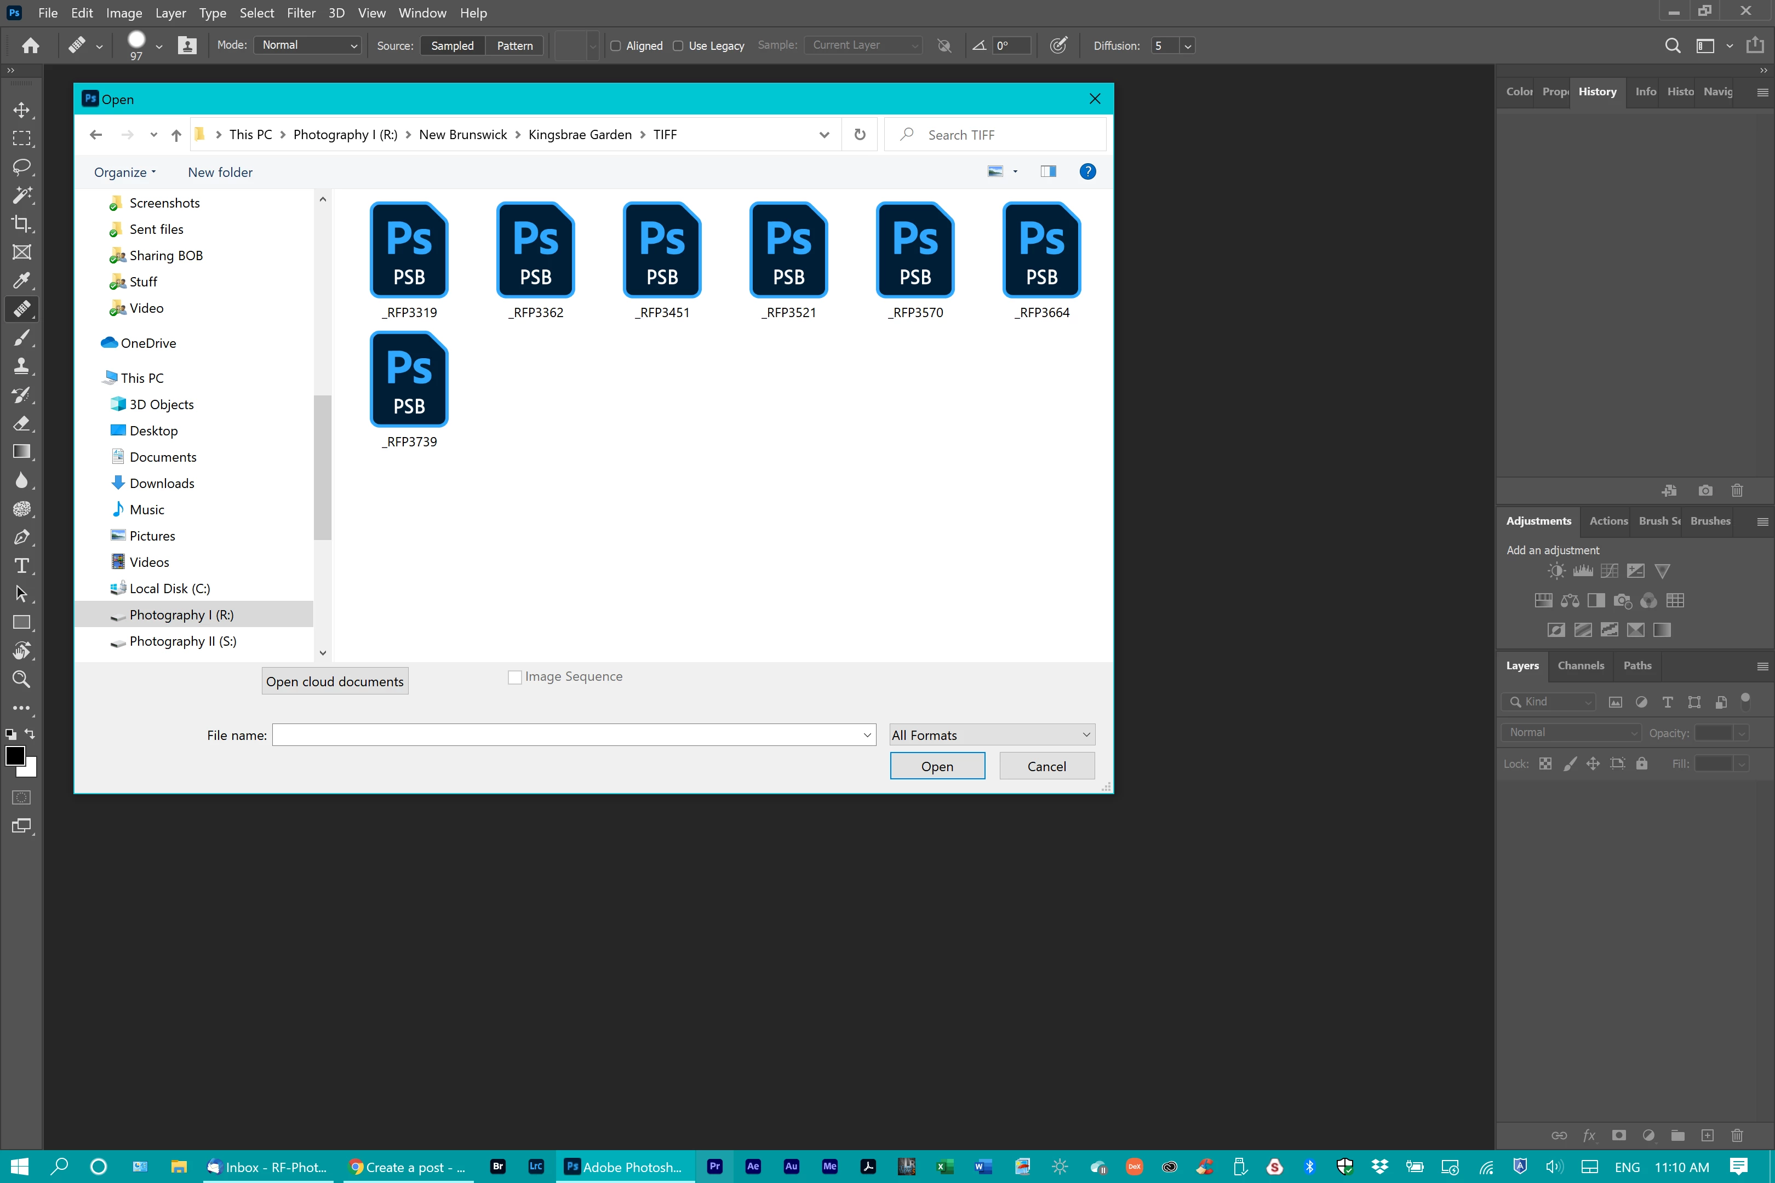Select the Move tool
1775x1183 pixels.
click(x=21, y=110)
